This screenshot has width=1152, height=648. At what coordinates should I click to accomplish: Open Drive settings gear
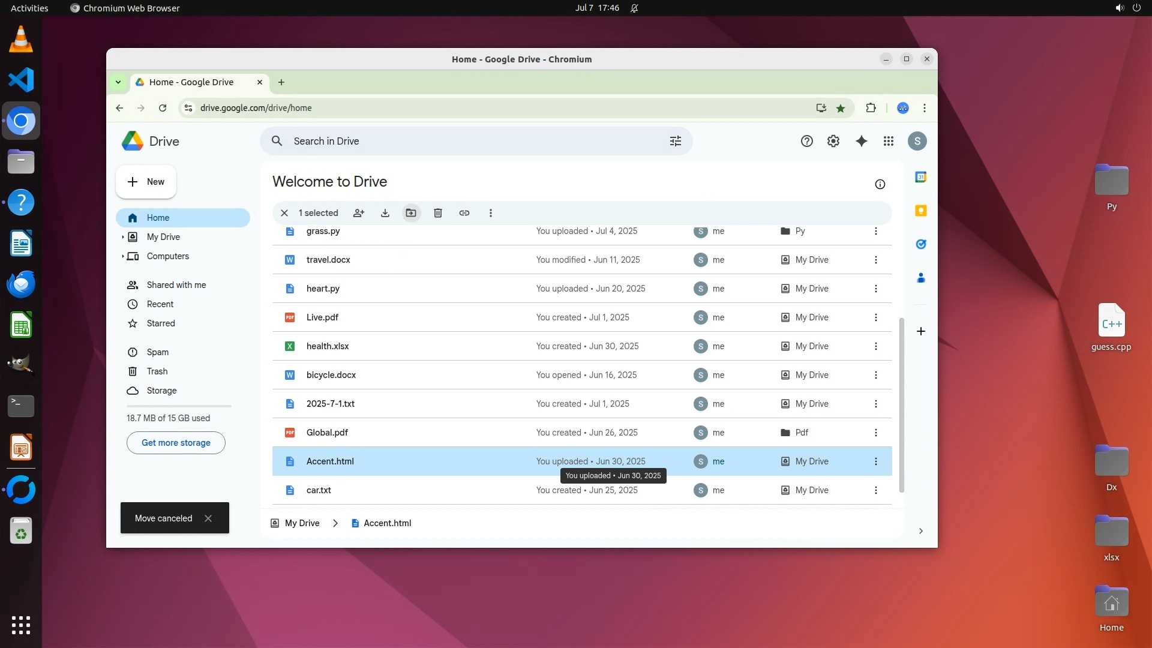pos(833,141)
